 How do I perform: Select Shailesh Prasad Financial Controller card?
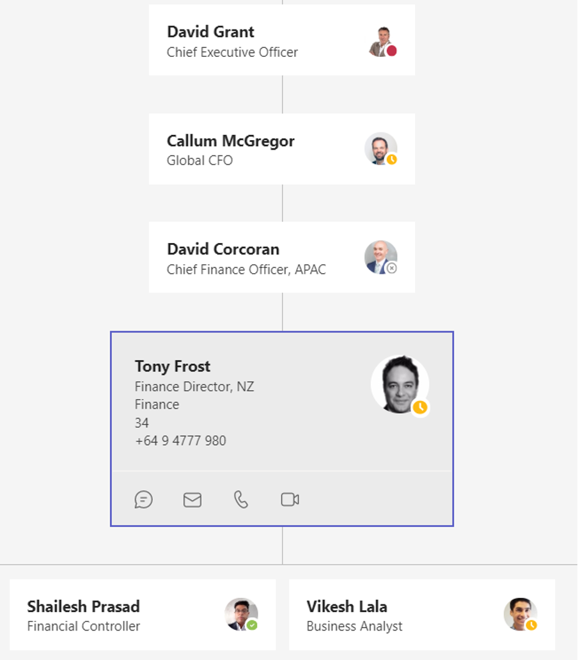tap(143, 615)
